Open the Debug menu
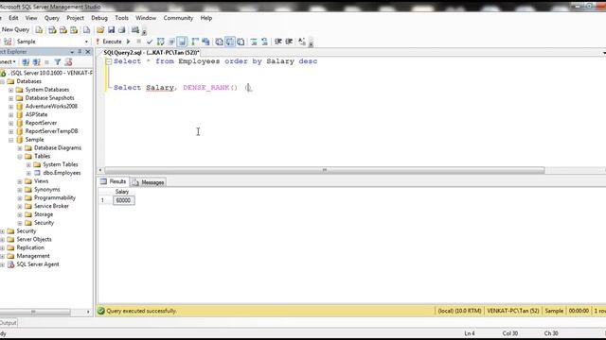The image size is (606, 340). pos(99,18)
